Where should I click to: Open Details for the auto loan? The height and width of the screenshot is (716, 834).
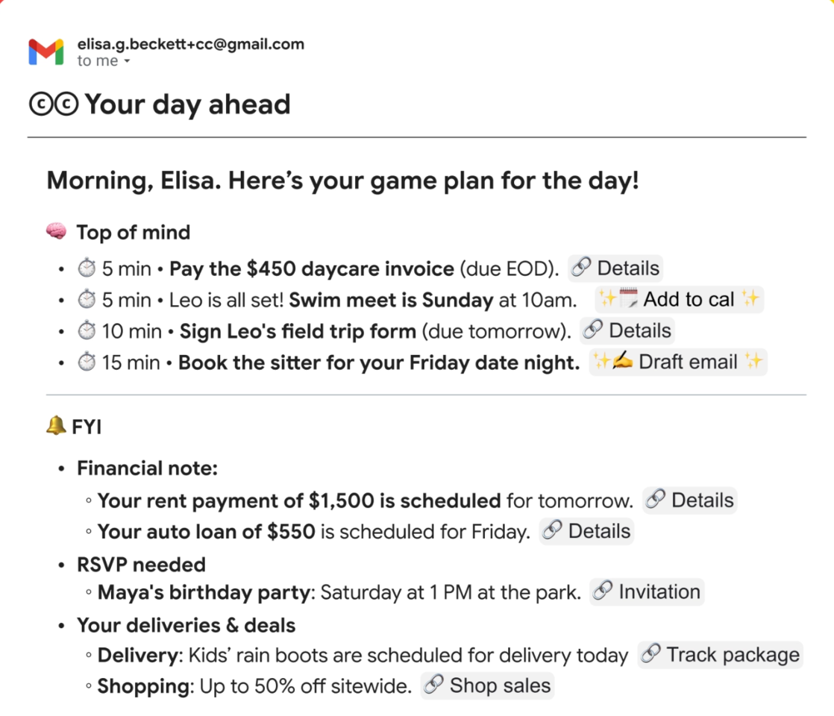[x=586, y=531]
